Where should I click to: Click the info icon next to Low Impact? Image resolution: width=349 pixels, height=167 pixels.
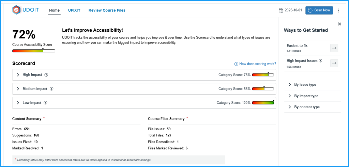(45, 103)
